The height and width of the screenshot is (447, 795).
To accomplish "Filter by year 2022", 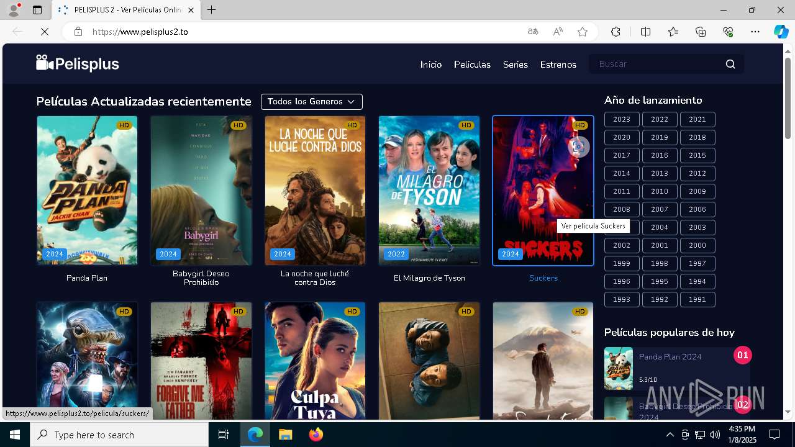I will click(x=660, y=119).
